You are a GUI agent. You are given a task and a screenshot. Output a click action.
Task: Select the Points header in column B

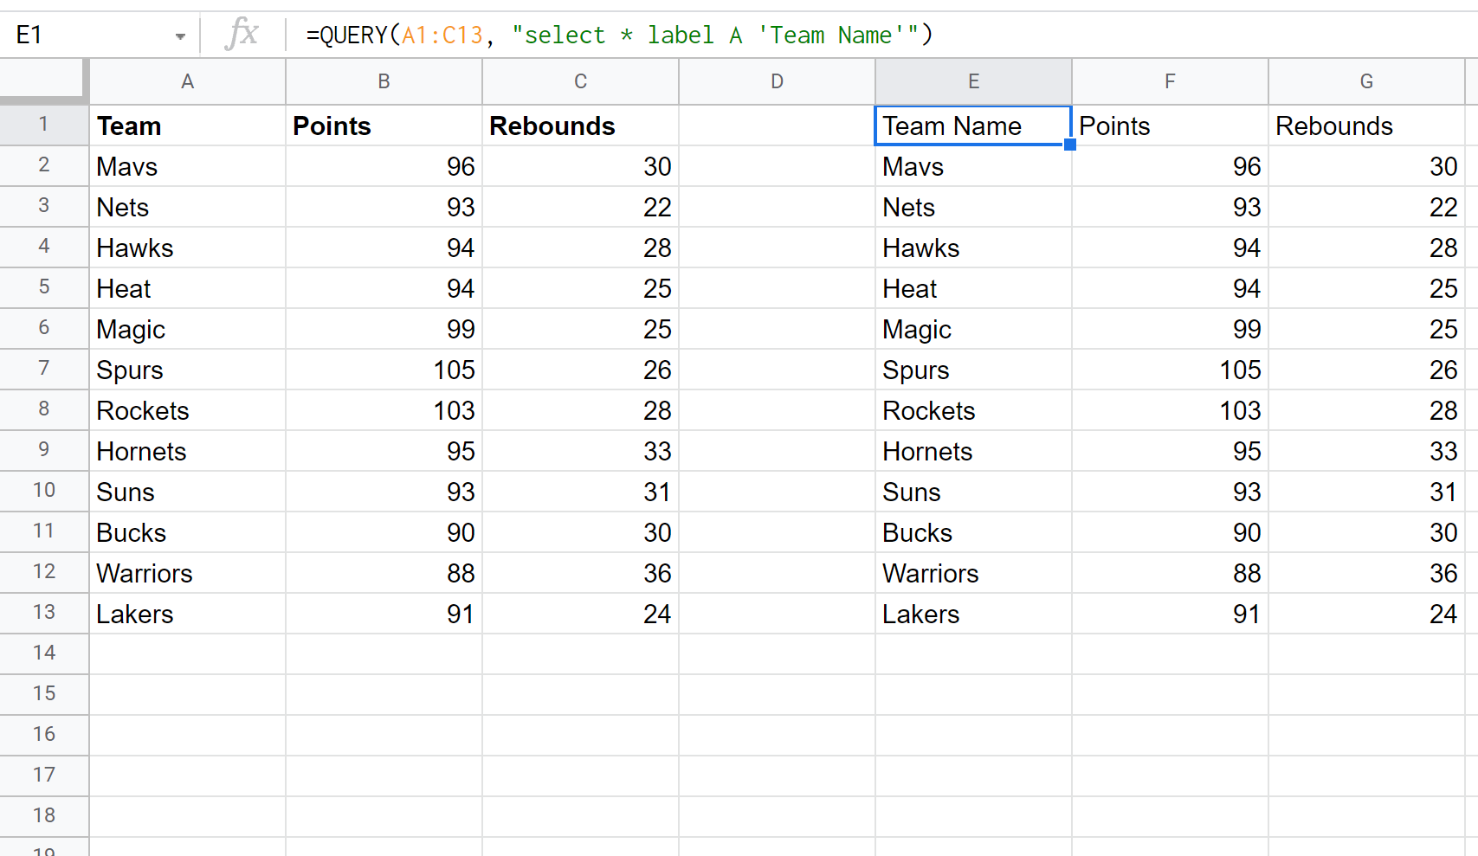pos(384,126)
